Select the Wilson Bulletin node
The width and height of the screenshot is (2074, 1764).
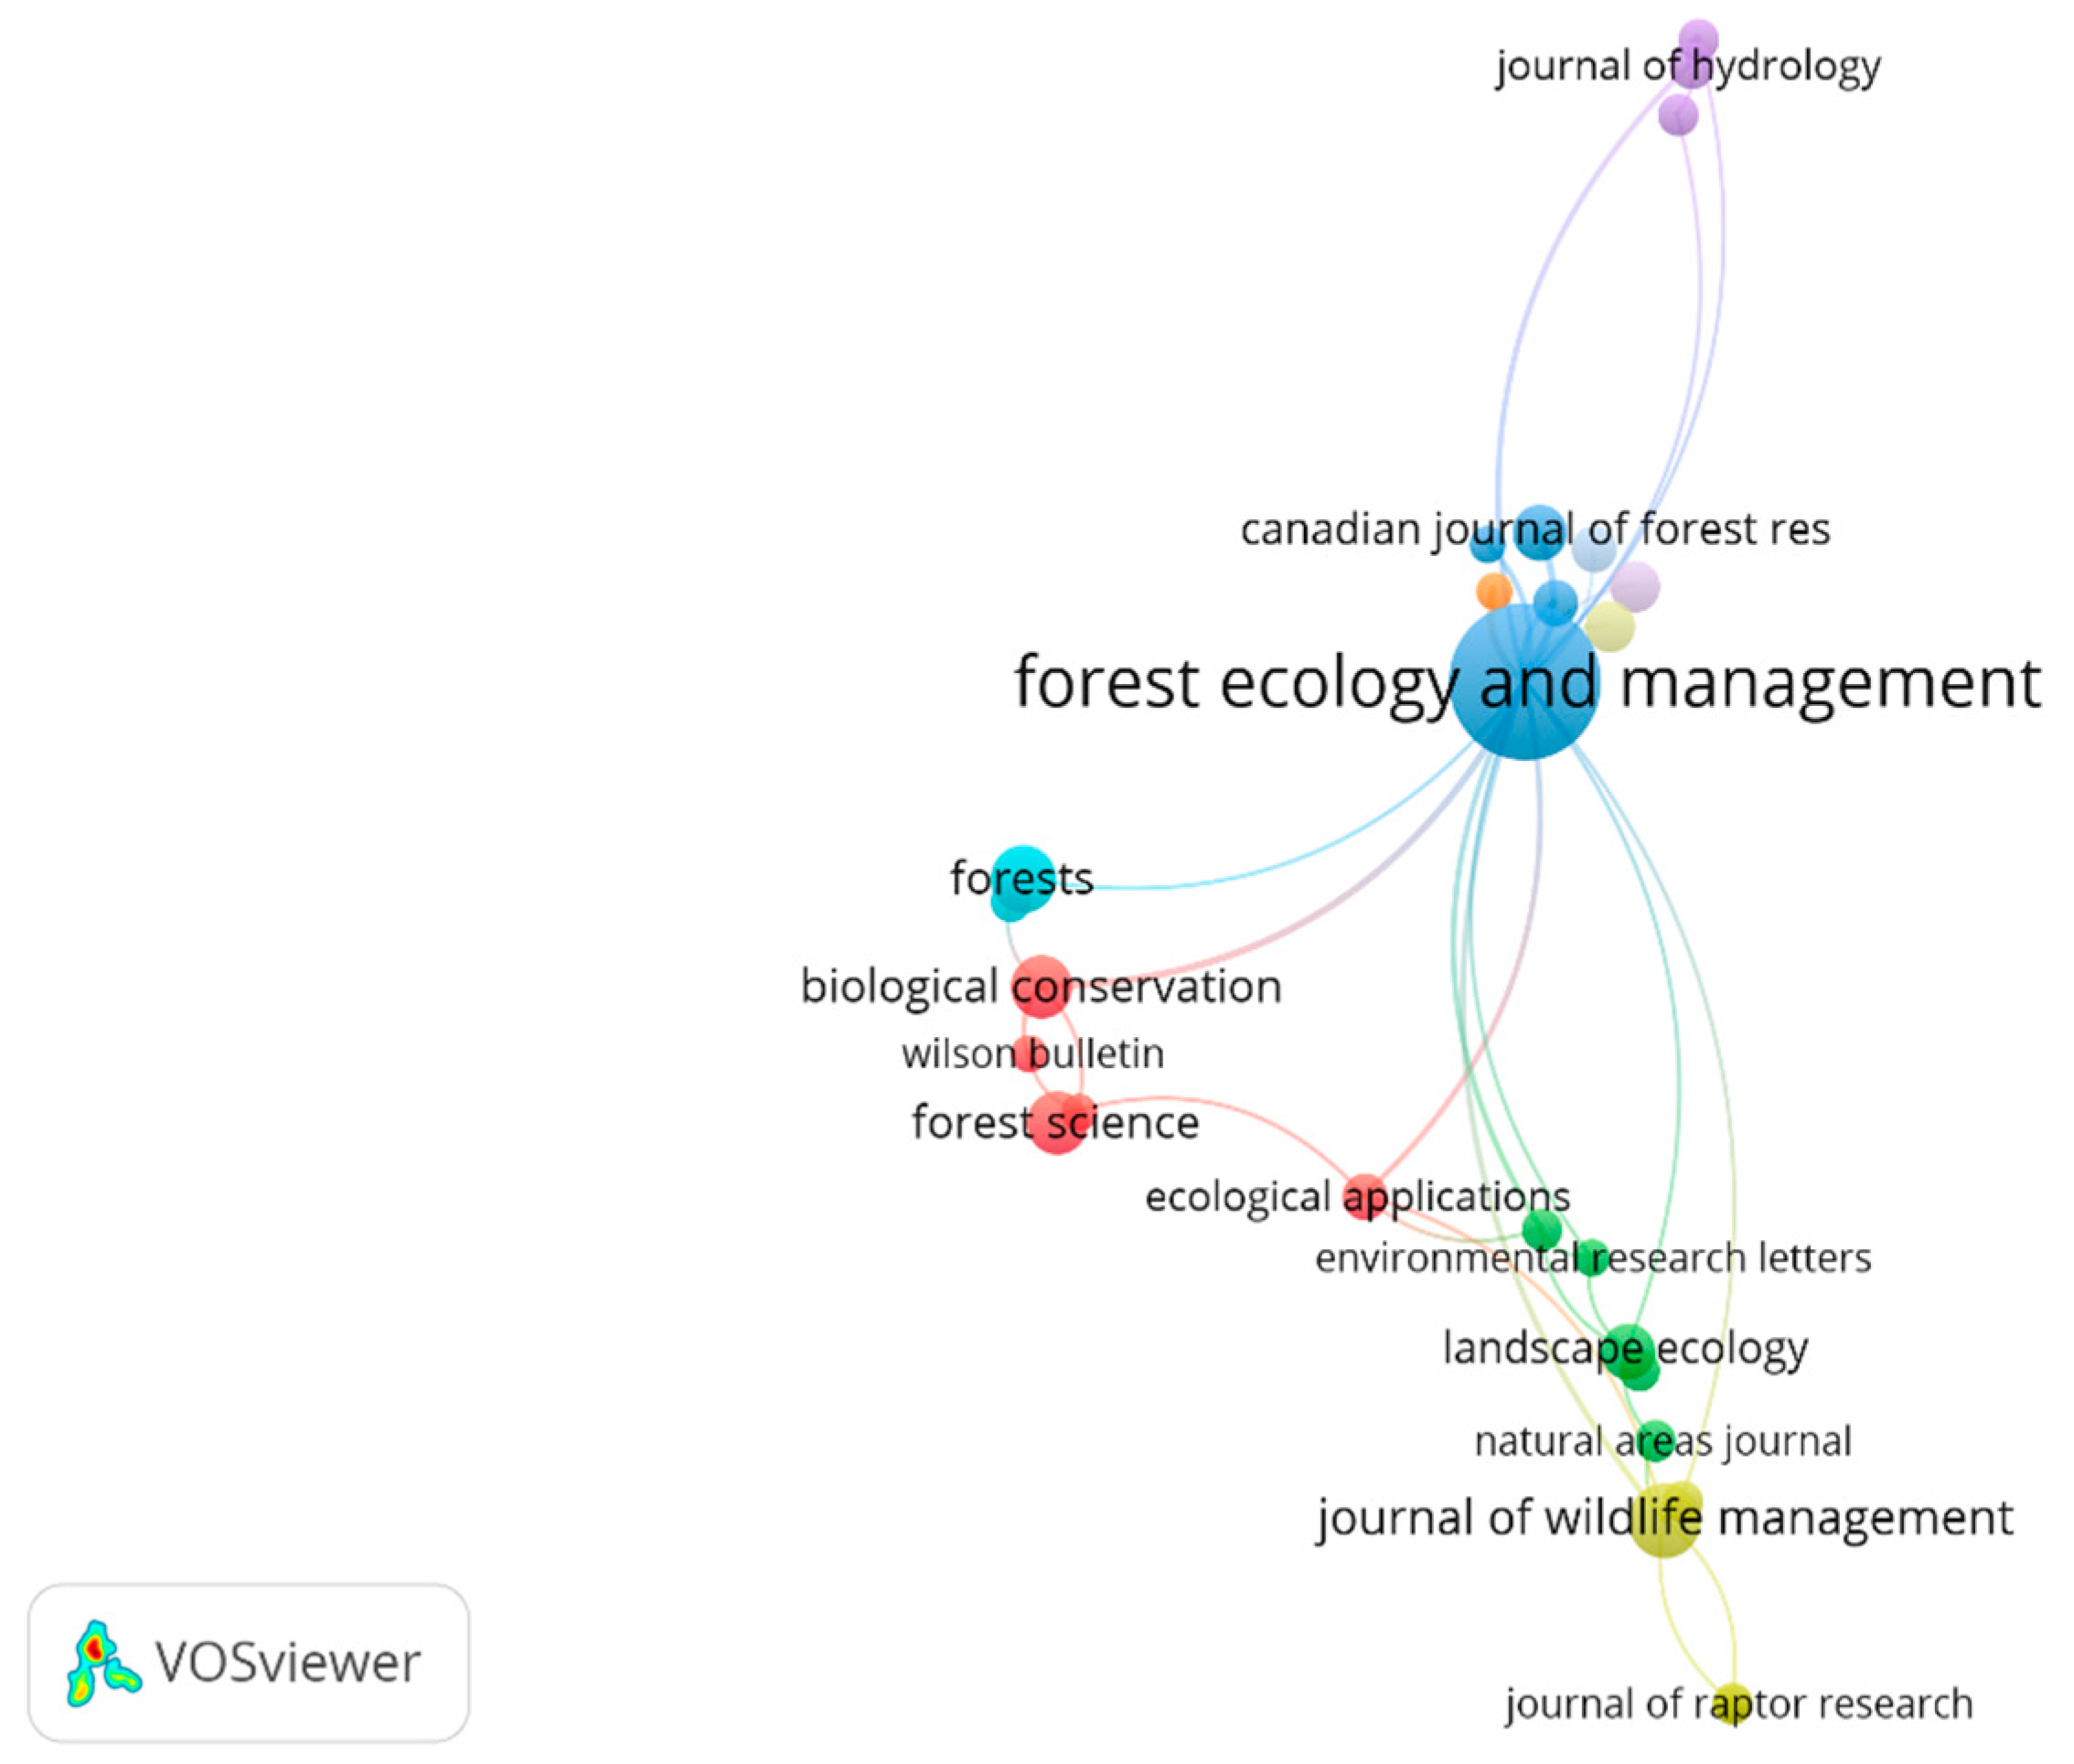1028,1053
